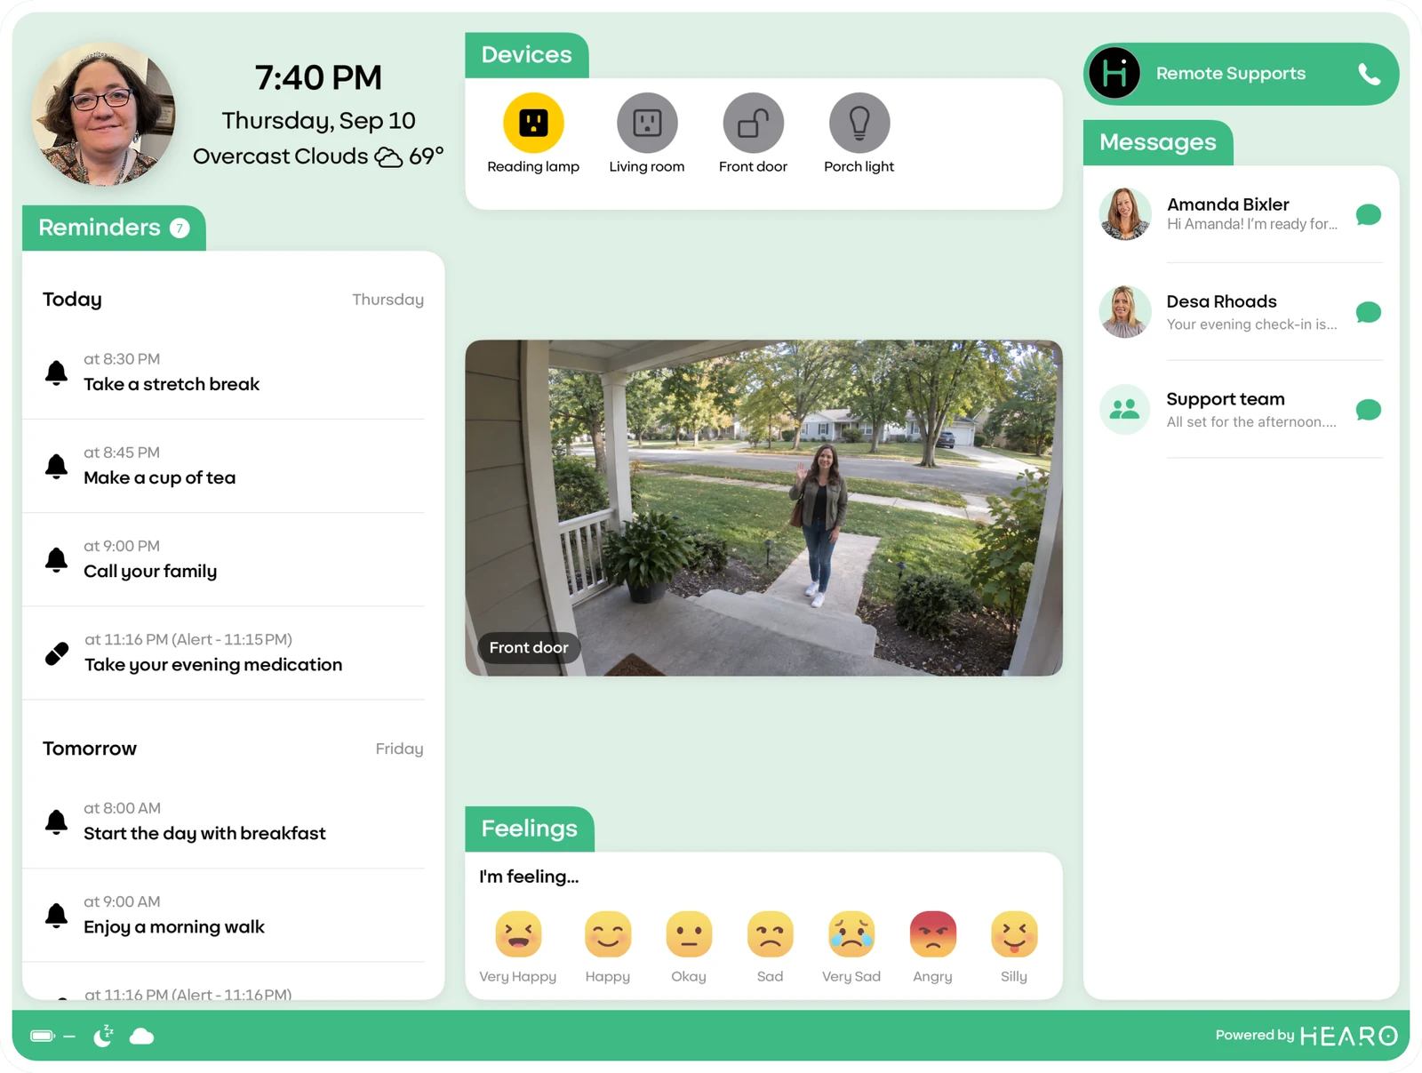Click the sleep mode moon icon

pos(104,1036)
